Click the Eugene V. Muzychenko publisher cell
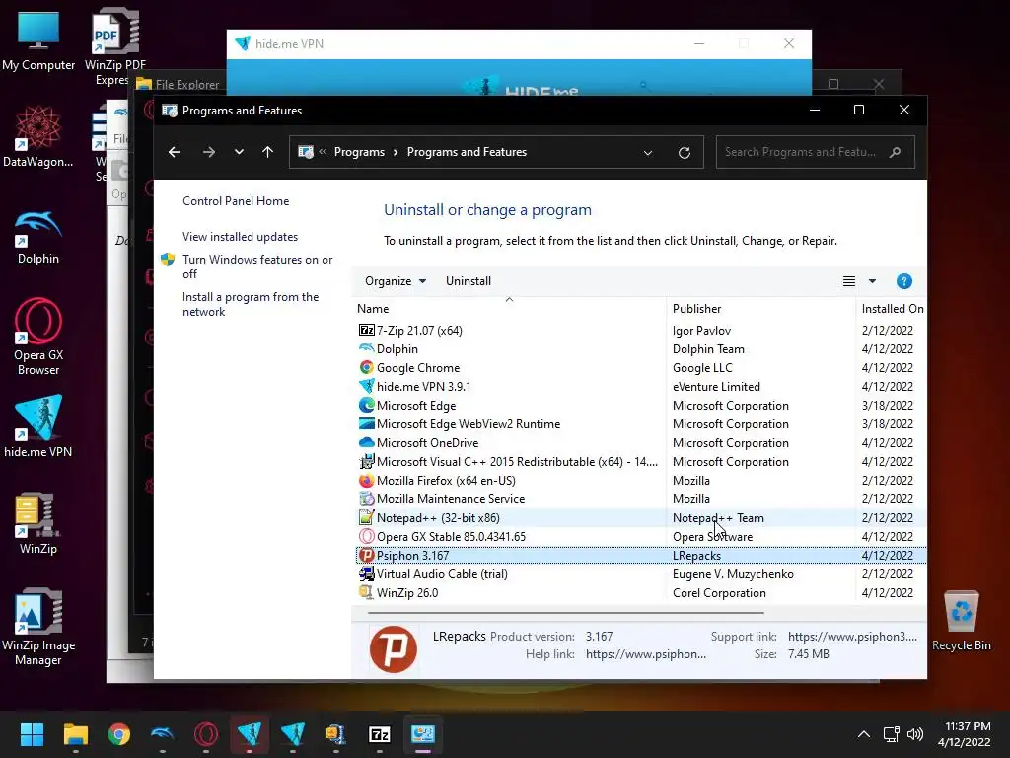 pos(733,573)
